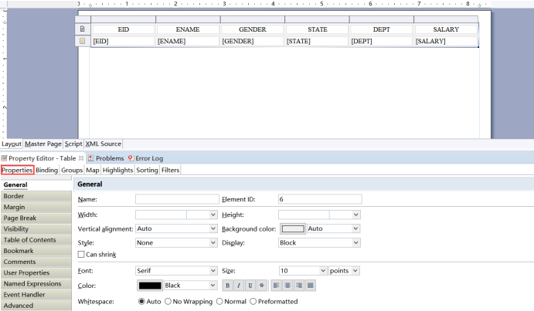Image resolution: width=534 pixels, height=311 pixels.
Task: Align text right
Action: (x=299, y=286)
